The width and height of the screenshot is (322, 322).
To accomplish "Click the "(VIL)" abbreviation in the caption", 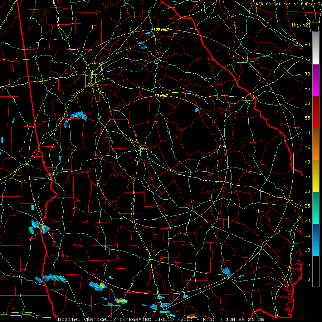I will click(186, 319).
